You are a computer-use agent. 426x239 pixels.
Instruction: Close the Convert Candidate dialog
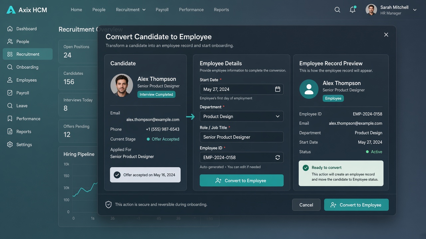pyautogui.click(x=386, y=35)
